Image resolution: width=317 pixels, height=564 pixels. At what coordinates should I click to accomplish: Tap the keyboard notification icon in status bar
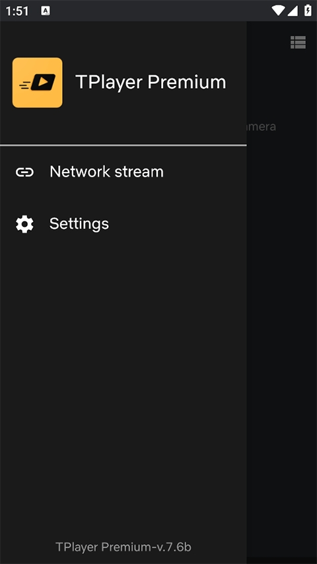click(46, 11)
